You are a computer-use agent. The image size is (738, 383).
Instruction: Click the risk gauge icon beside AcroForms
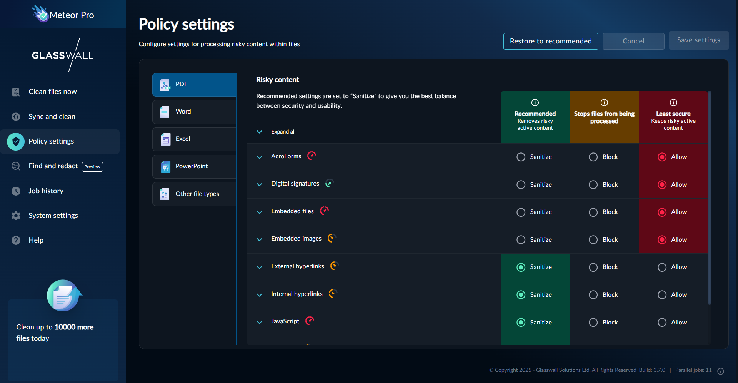tap(312, 156)
